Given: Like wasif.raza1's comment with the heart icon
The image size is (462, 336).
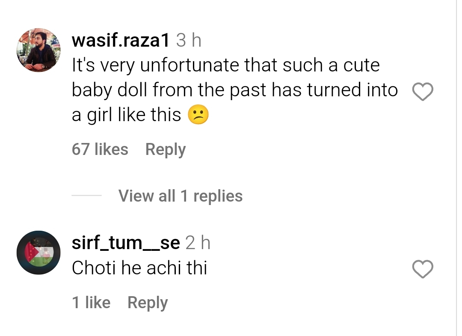Looking at the screenshot, I should [x=423, y=90].
